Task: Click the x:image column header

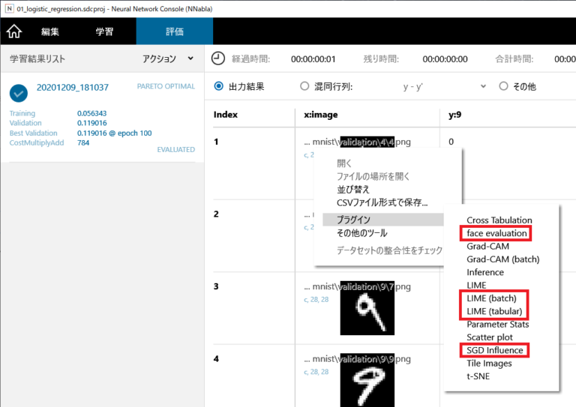Action: click(321, 115)
